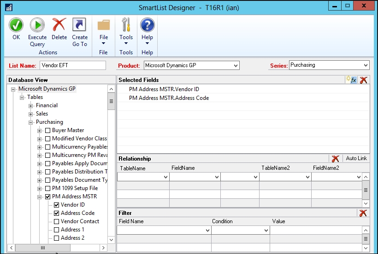Open the Tools menu dropdown arrow
Screen dimensions: 378x254
tap(126, 44)
